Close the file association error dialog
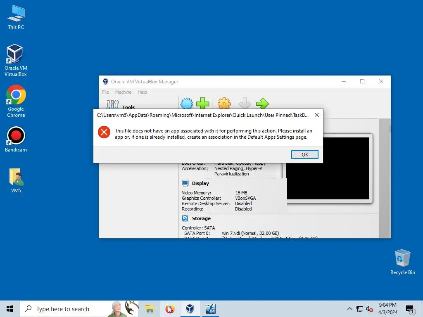The image size is (423, 317). (317, 115)
